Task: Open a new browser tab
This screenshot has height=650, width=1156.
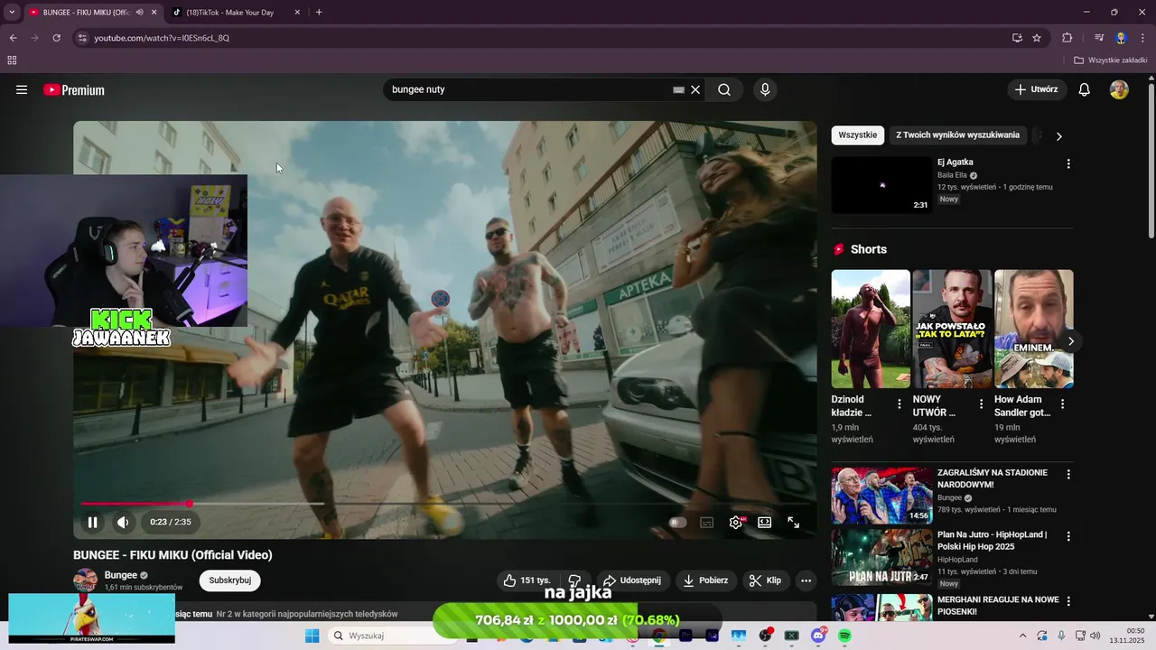Action: coord(319,12)
